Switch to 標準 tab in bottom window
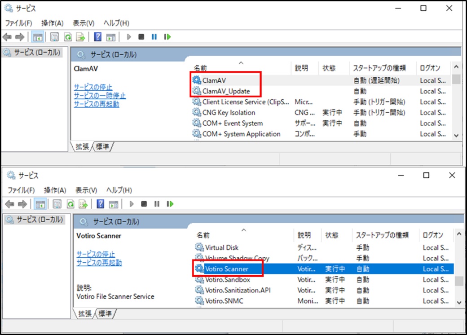This screenshot has width=467, height=335. click(x=105, y=313)
